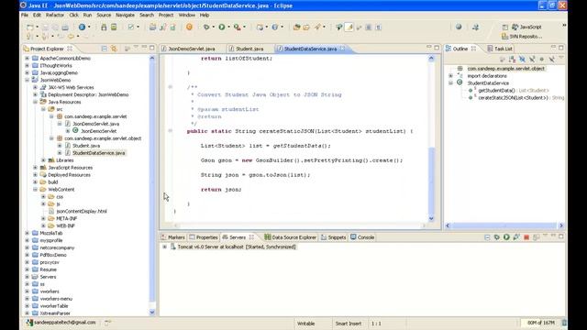Screen dimensions: 587x330
Task: Expand import declarations in Outline
Action: click(x=450, y=76)
